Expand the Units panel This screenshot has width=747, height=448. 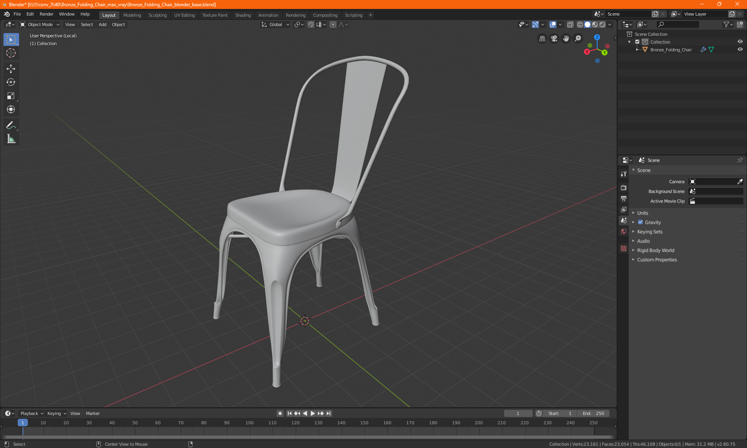click(x=642, y=213)
